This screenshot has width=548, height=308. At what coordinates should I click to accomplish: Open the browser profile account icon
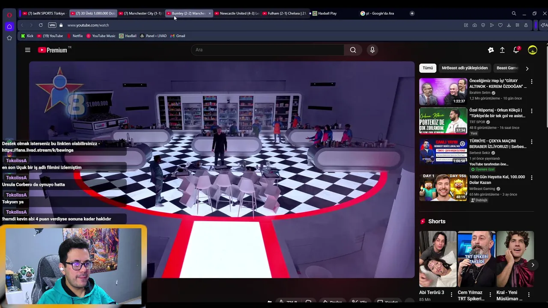(526, 25)
